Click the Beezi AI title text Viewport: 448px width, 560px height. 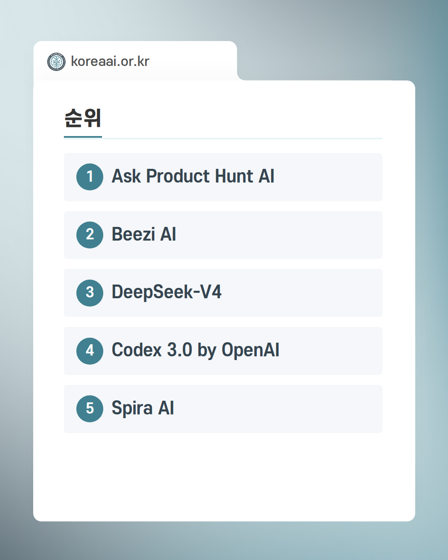(x=144, y=234)
